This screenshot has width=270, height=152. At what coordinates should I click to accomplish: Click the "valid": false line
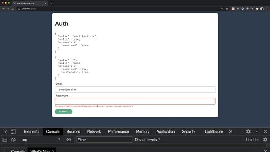(x=70, y=63)
